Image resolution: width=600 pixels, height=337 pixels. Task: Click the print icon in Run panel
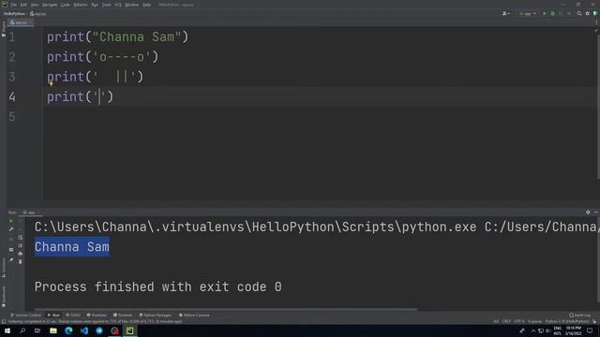coord(21,254)
